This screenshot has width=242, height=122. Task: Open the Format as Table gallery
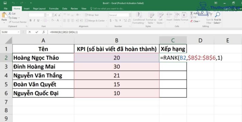click(x=151, y=18)
